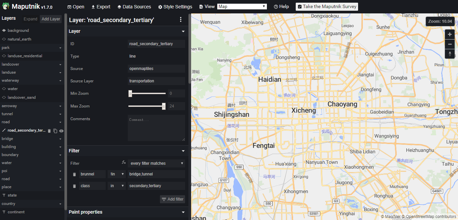This screenshot has height=220, width=458.
Task: Click the Comments text area
Action: click(x=156, y=128)
